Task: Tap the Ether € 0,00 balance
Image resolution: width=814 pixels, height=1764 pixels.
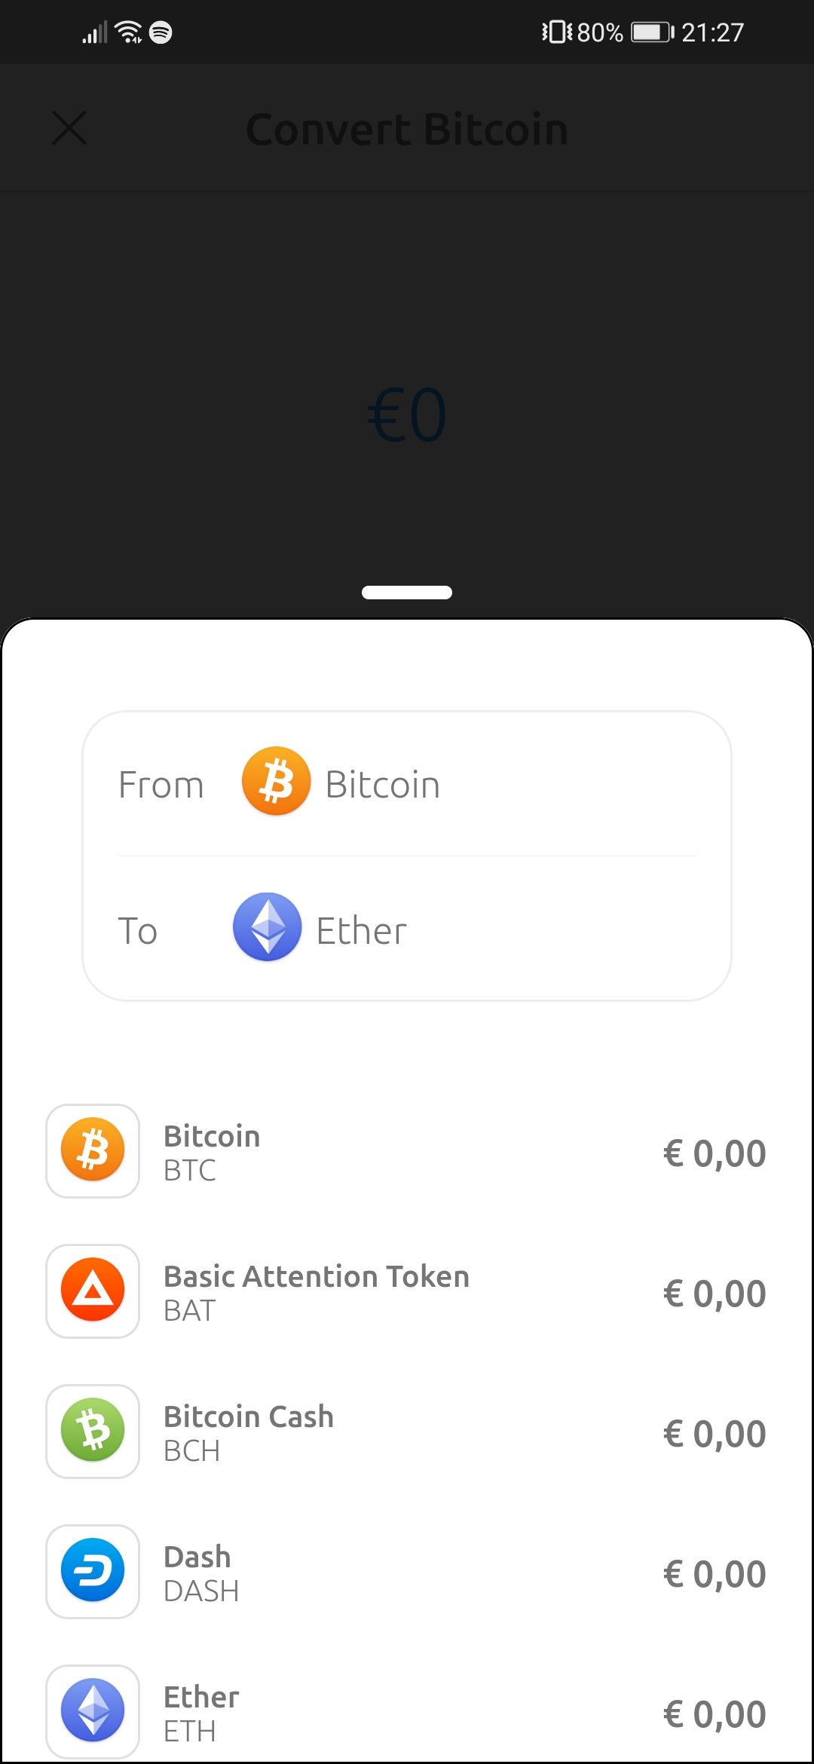Action: point(714,1714)
